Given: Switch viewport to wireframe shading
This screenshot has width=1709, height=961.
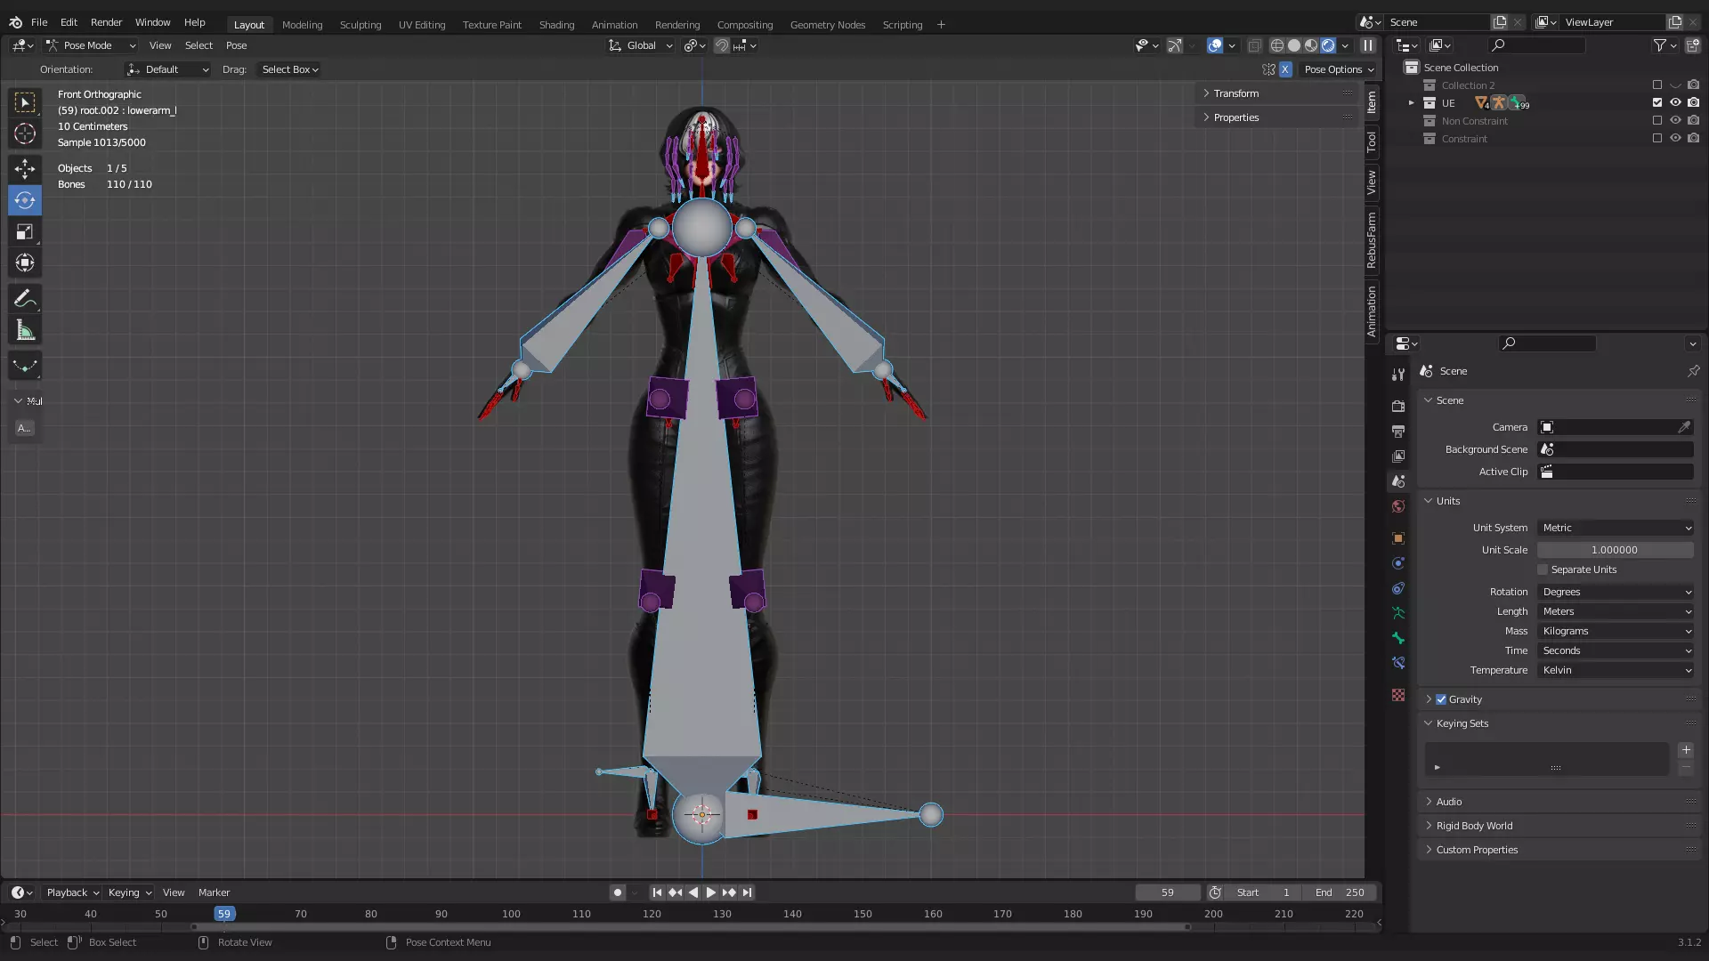Looking at the screenshot, I should (x=1277, y=45).
